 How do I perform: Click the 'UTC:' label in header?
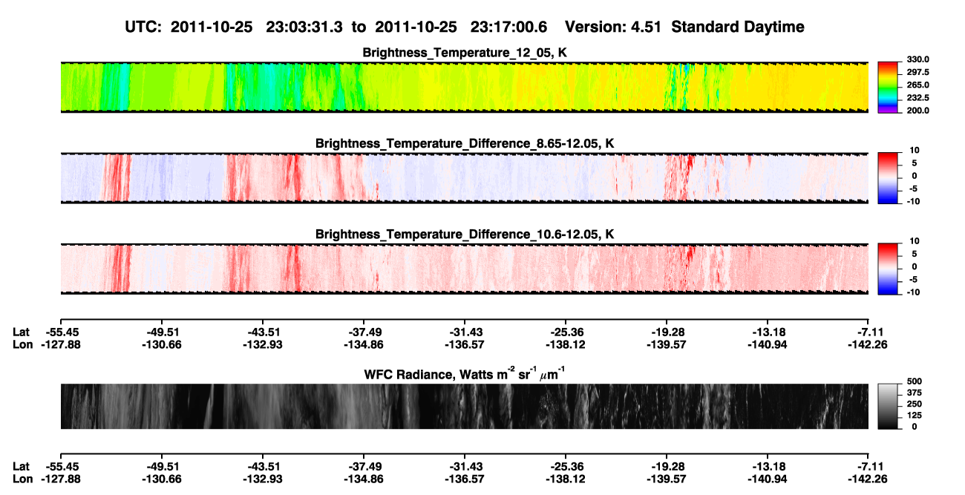pyautogui.click(x=143, y=27)
